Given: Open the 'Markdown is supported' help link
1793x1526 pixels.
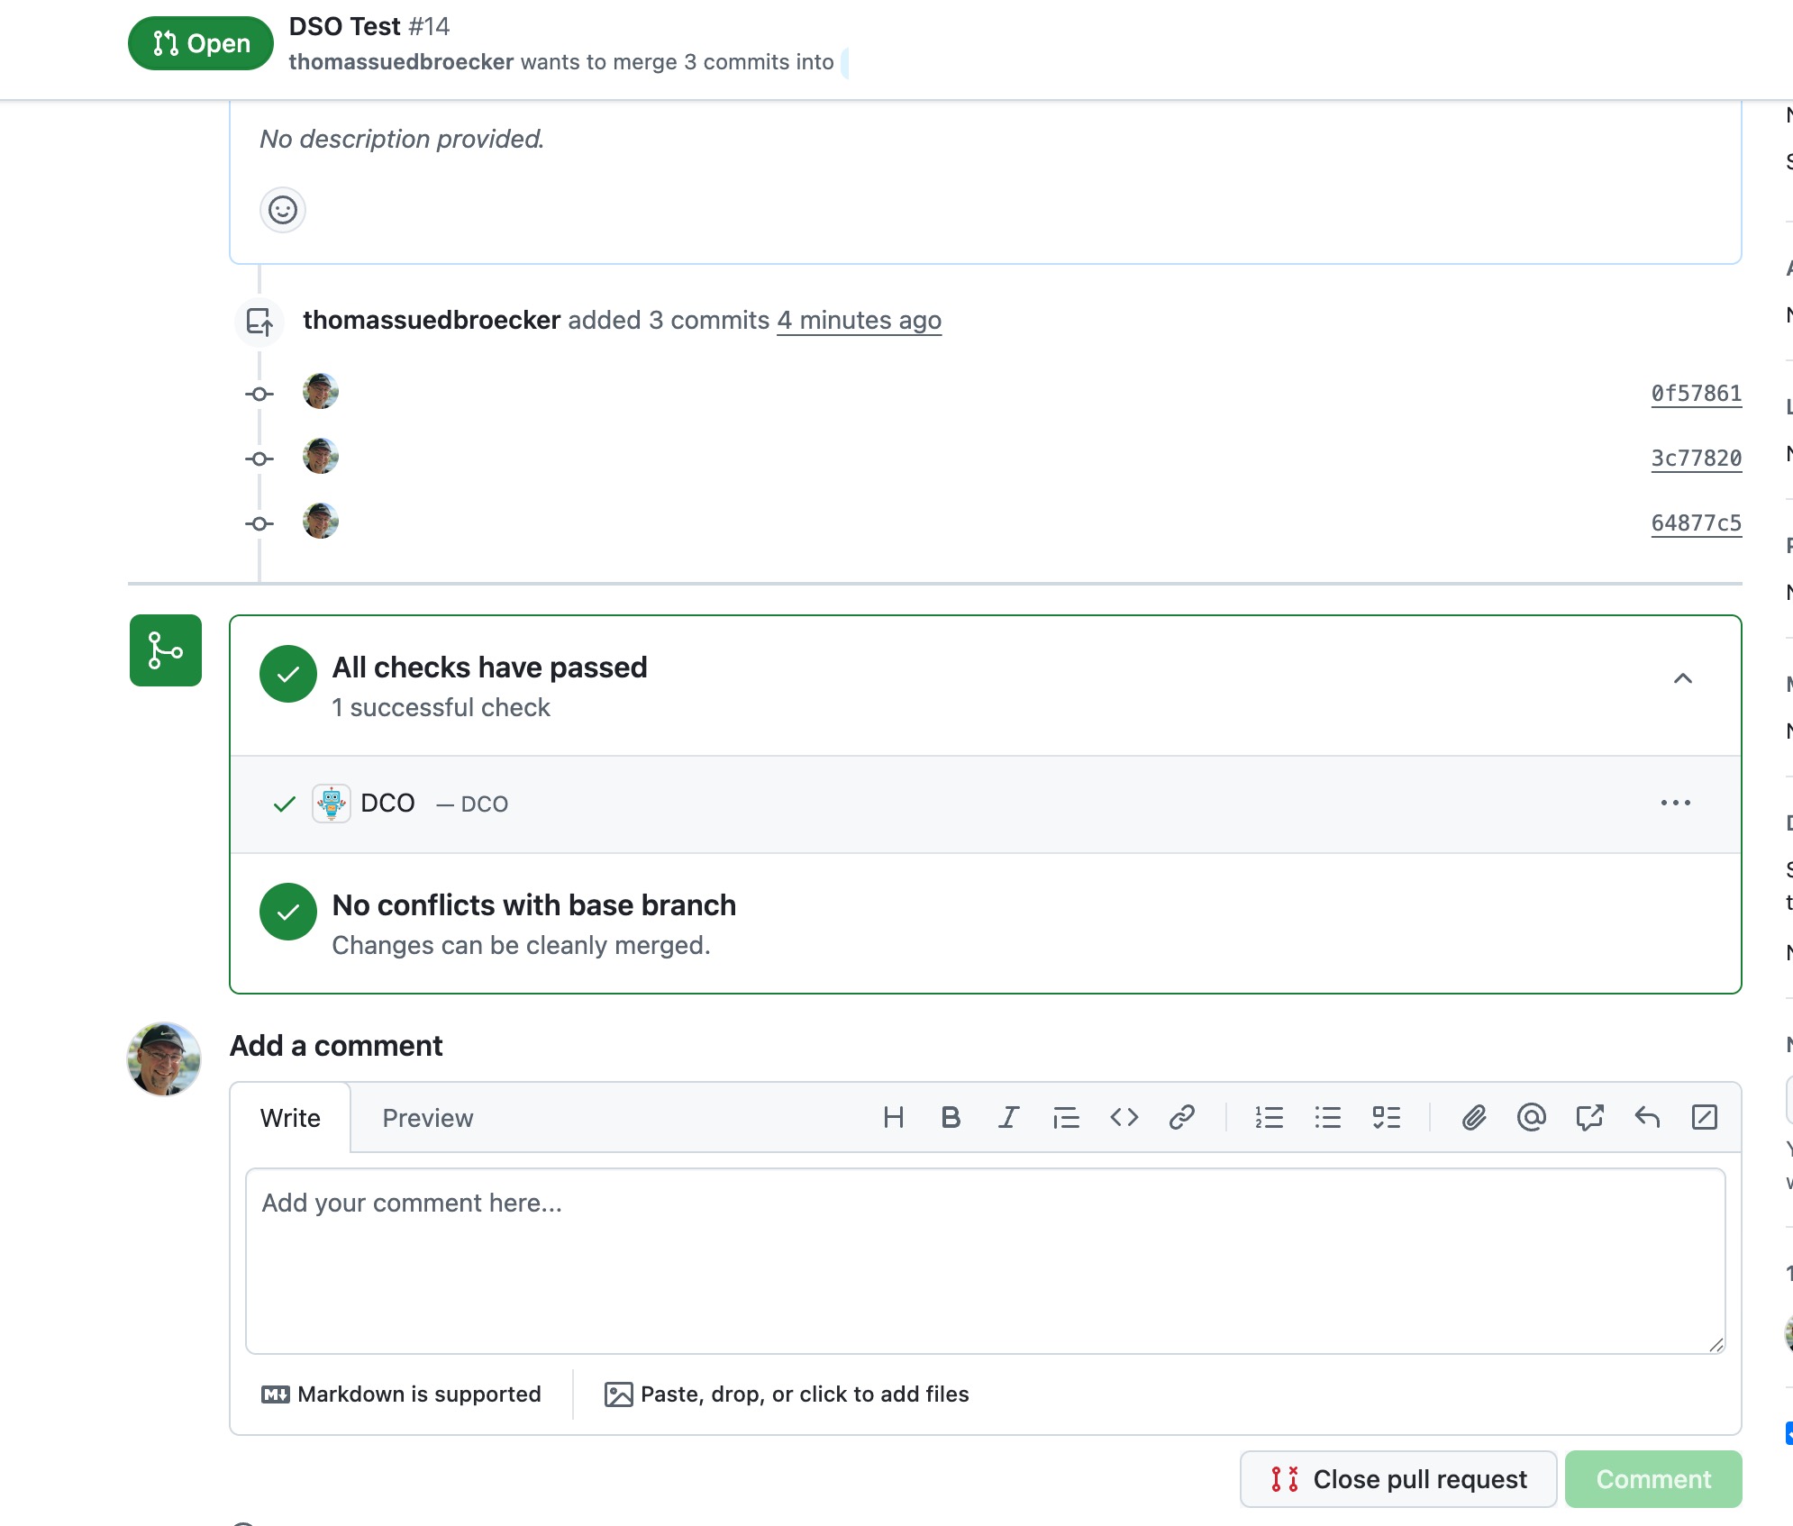Looking at the screenshot, I should pos(402,1394).
